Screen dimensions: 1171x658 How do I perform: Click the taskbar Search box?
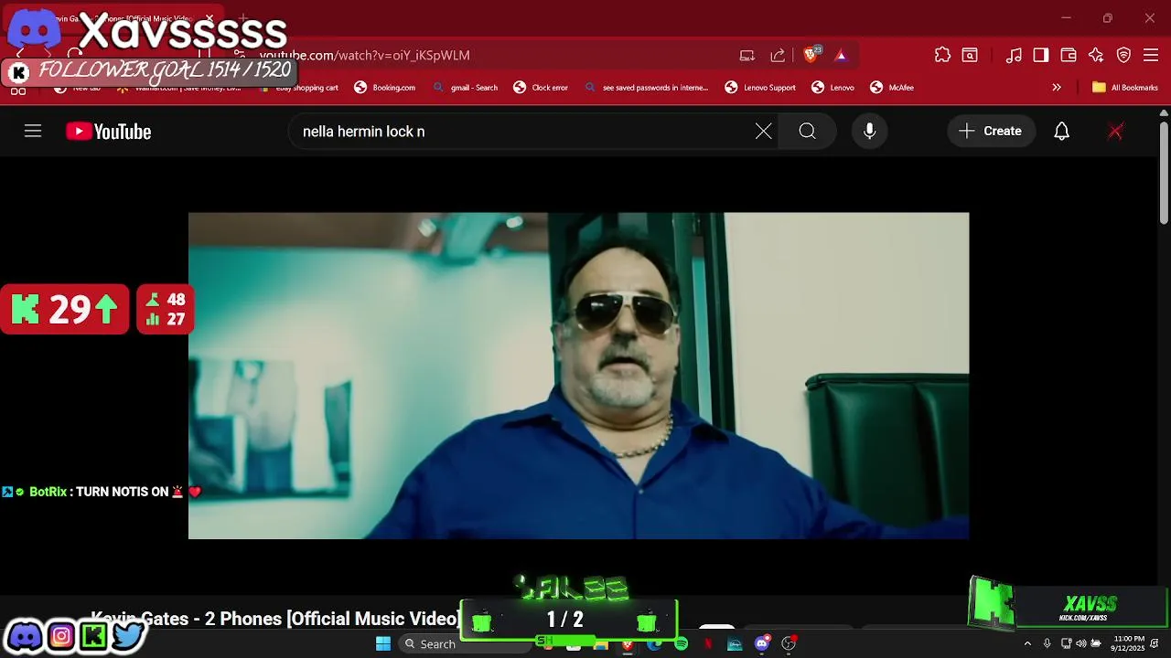coord(463,643)
